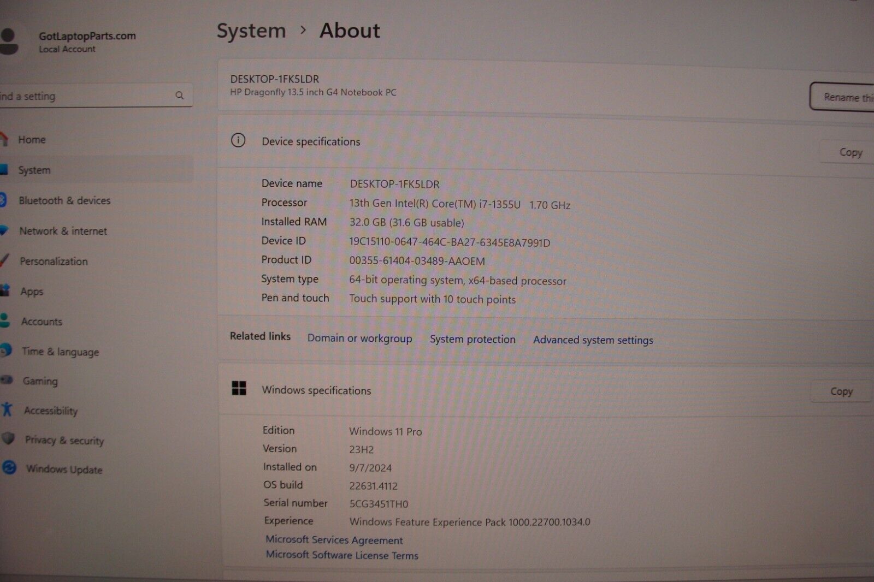Click the 32.0 GB installed RAM value
The height and width of the screenshot is (582, 874).
(406, 223)
